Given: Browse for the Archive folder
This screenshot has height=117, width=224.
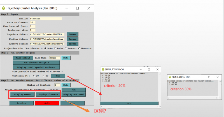Looking at the screenshot, I should (x=72, y=44).
